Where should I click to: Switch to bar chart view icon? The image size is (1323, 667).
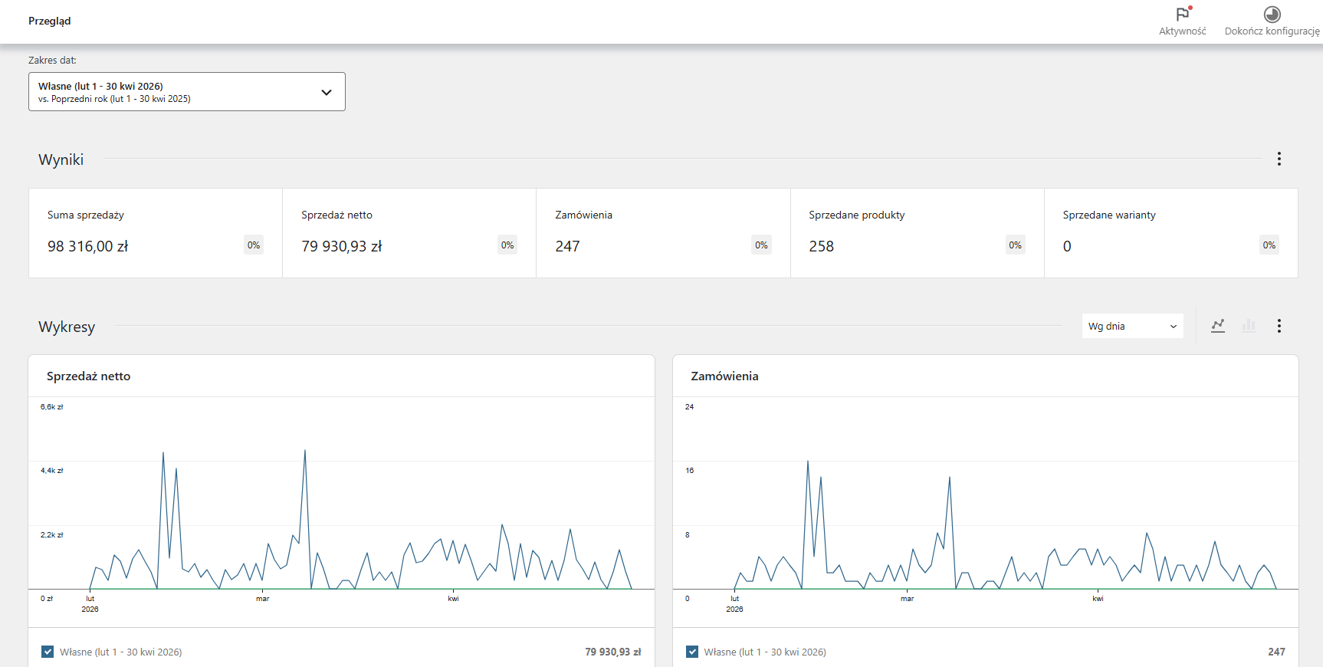(1249, 326)
